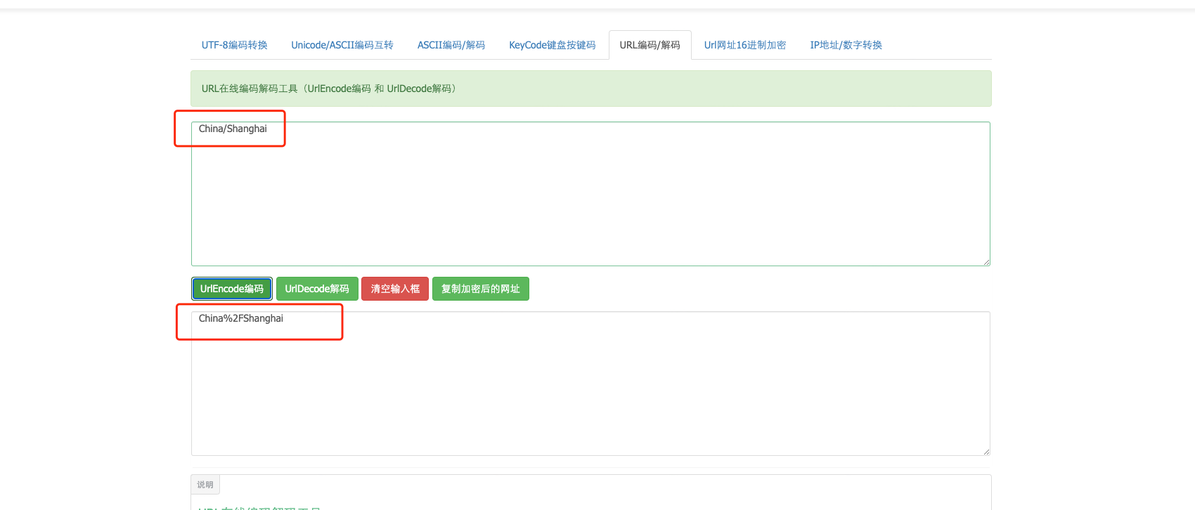The height and width of the screenshot is (510, 1195).
Task: Select the URL编码/解码 tab
Action: [650, 45]
